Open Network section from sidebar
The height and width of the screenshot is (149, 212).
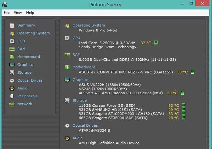pos(25,104)
